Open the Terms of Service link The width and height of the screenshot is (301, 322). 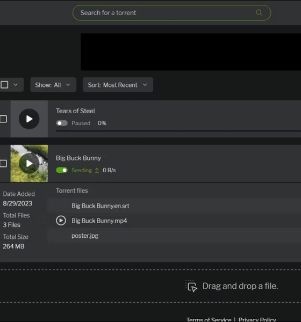click(x=209, y=319)
